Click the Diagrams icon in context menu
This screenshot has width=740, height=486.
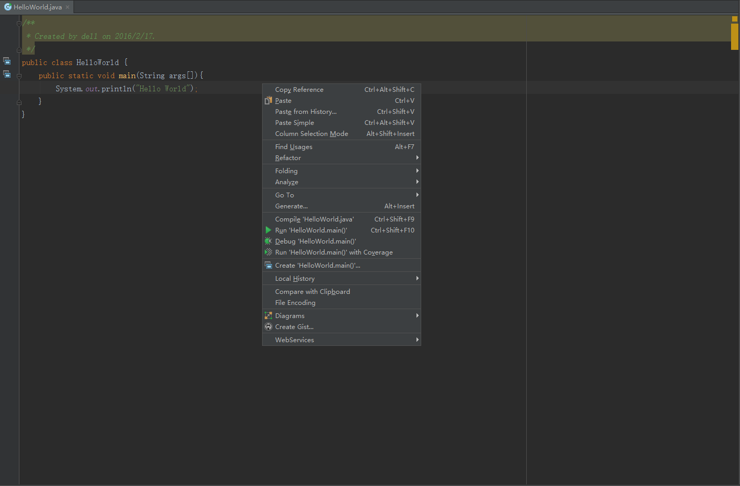tap(268, 315)
